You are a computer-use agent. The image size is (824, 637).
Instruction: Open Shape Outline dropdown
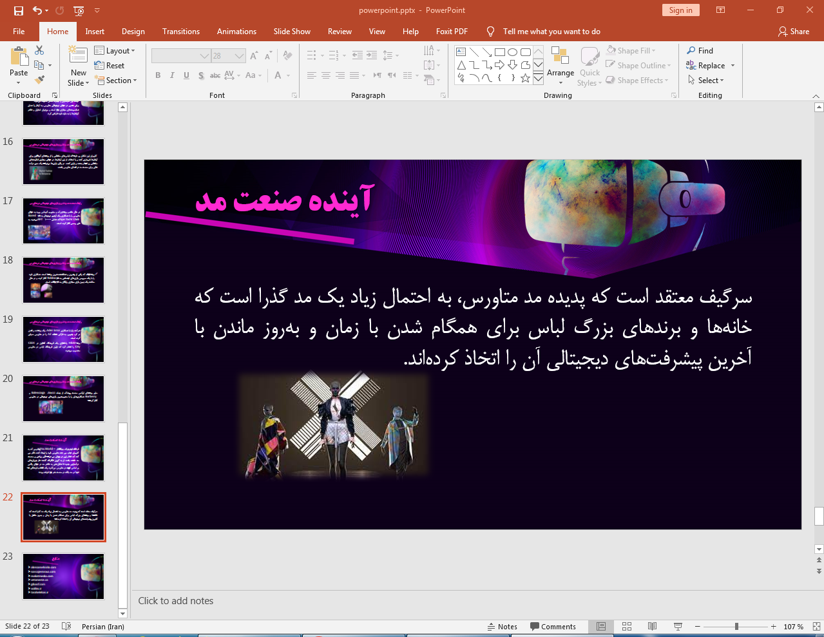point(638,66)
